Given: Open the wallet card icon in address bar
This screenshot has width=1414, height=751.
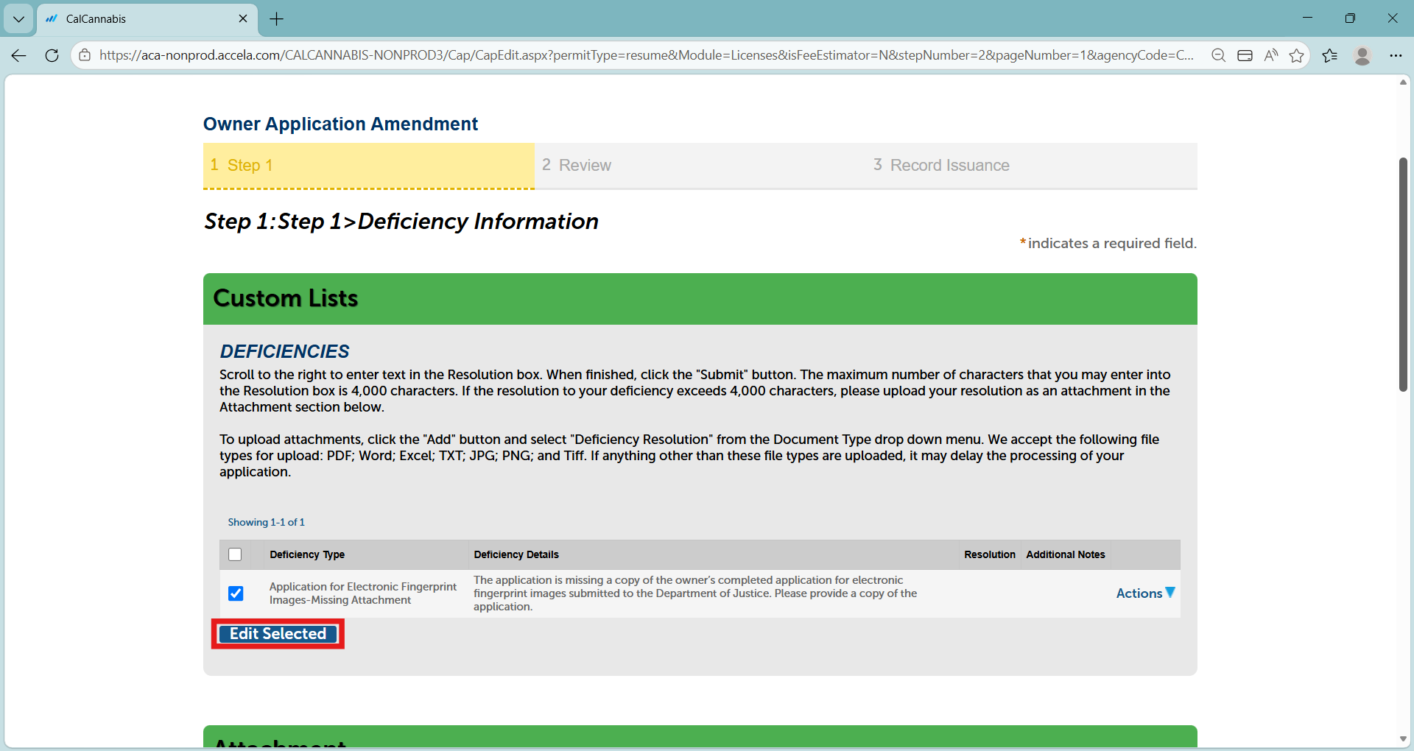Looking at the screenshot, I should click(1245, 55).
